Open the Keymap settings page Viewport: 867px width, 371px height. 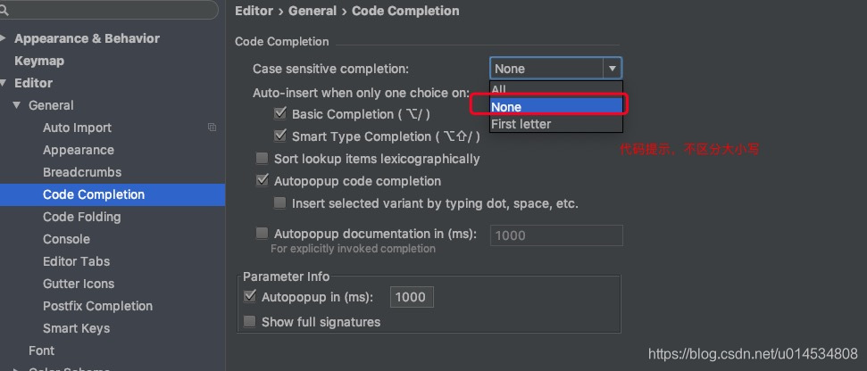(39, 61)
